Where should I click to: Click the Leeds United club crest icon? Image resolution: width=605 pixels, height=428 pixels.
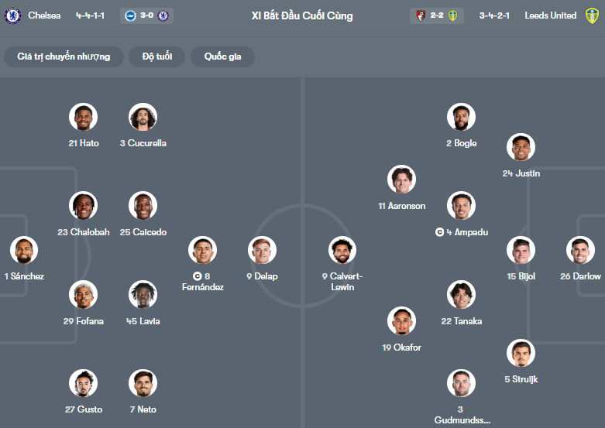[x=592, y=15]
